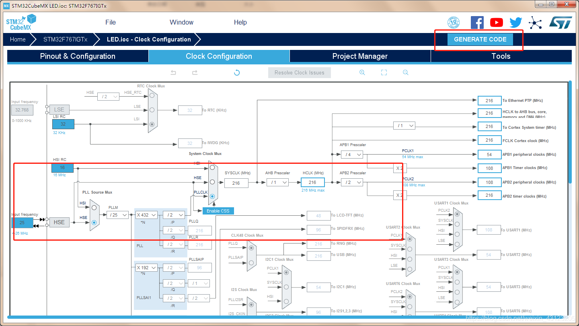Click the LSE input frequency field 32.768
Viewport: 579px width, 326px height.
pyautogui.click(x=22, y=110)
